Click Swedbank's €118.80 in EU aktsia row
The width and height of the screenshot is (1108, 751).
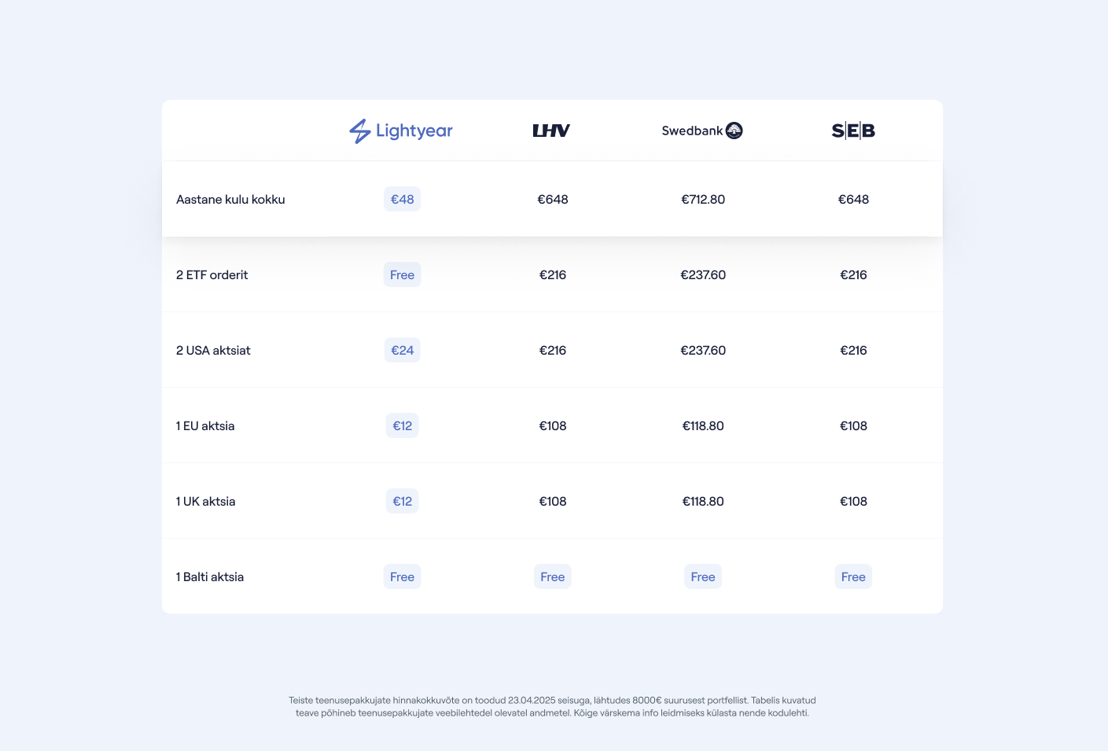pyautogui.click(x=703, y=426)
